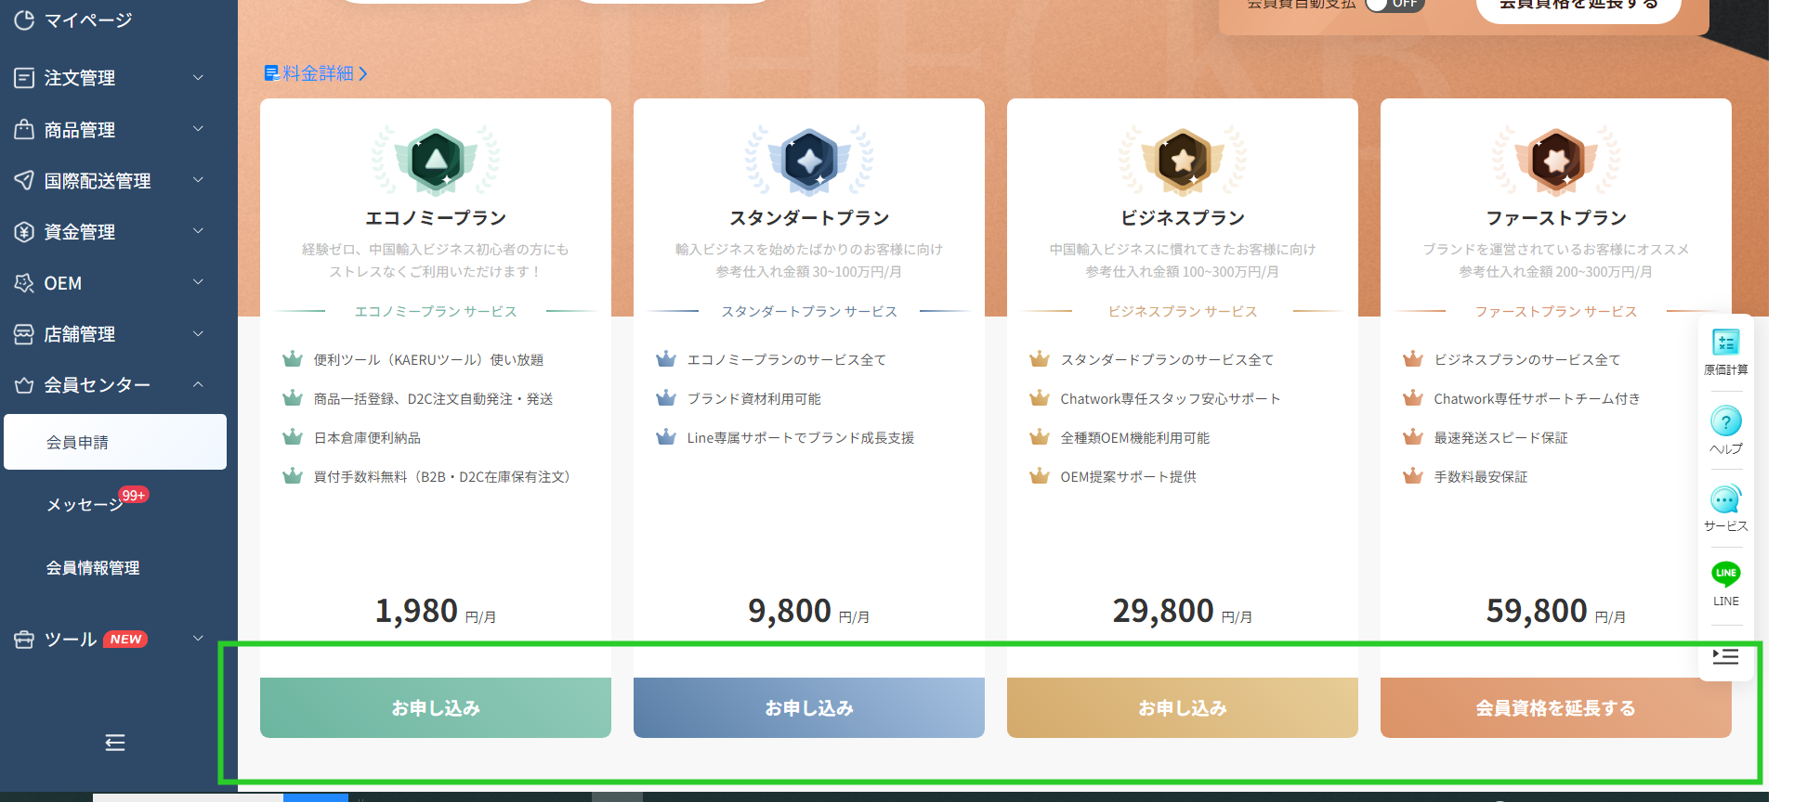Click お申し込み for the Economy plan

pyautogui.click(x=436, y=708)
